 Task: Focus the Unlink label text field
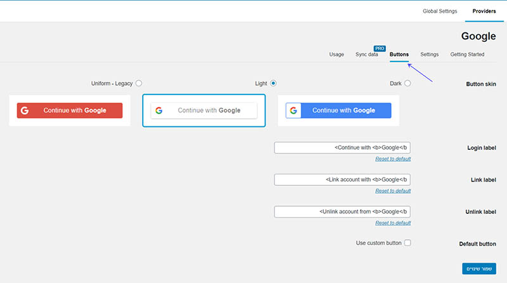[x=342, y=212]
